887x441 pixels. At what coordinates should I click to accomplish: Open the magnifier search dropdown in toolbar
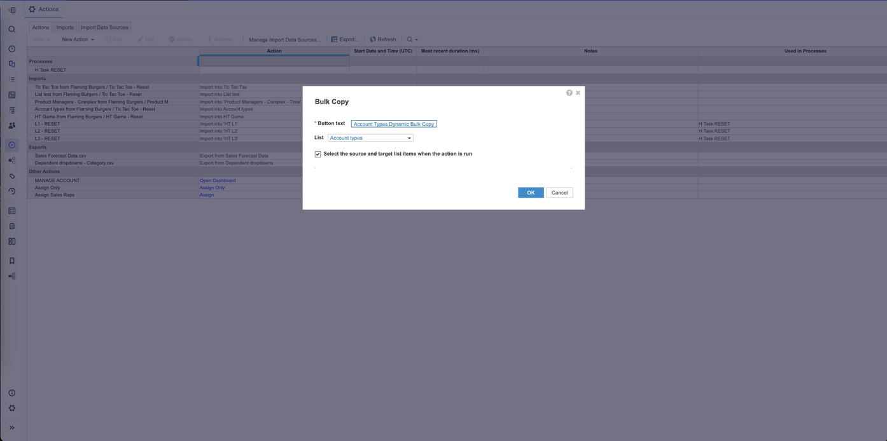(412, 39)
